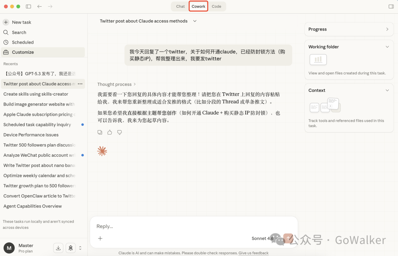Click the New task plus icon

(6, 22)
